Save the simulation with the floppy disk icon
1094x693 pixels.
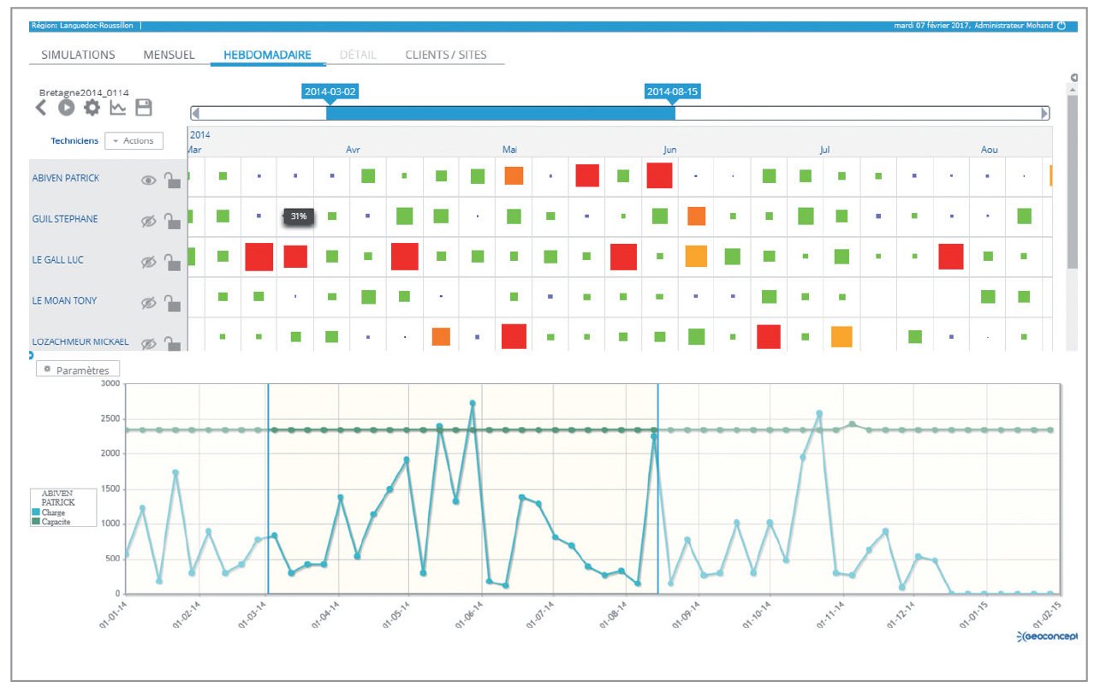[144, 108]
